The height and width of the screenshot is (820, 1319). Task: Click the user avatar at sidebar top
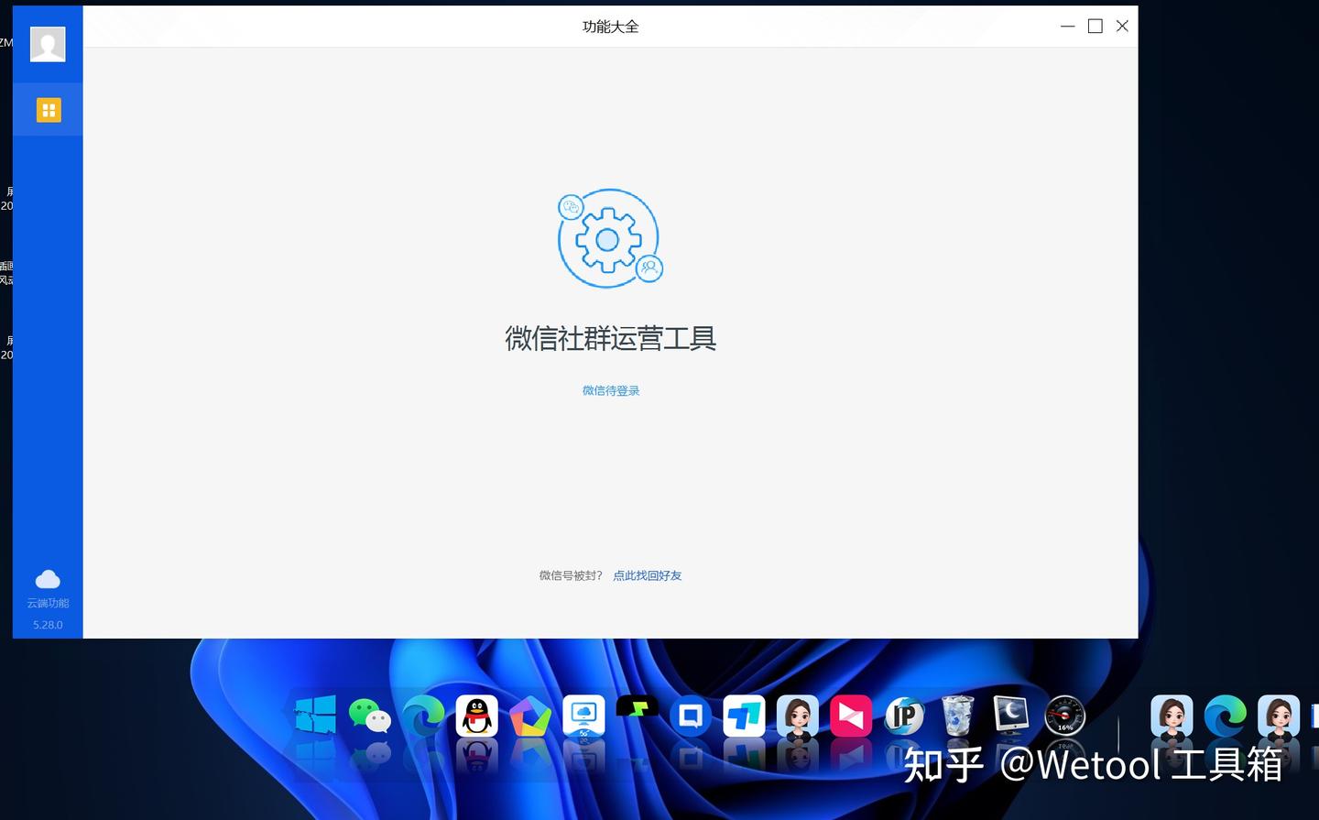[x=48, y=43]
